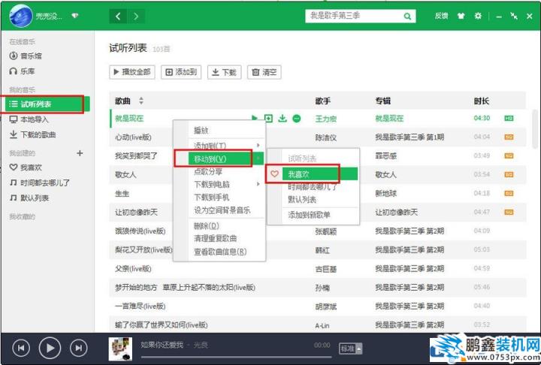The image size is (541, 365).
Task: Click 专辑 column header
Action: coord(383,101)
